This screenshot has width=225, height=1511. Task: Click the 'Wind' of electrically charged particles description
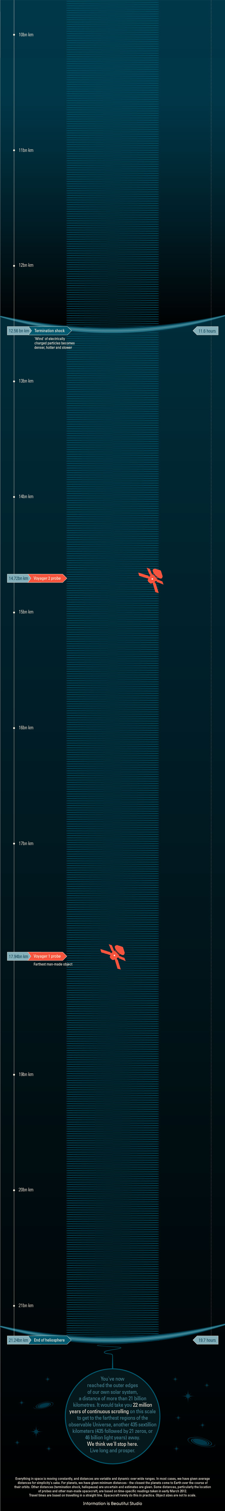click(x=54, y=343)
